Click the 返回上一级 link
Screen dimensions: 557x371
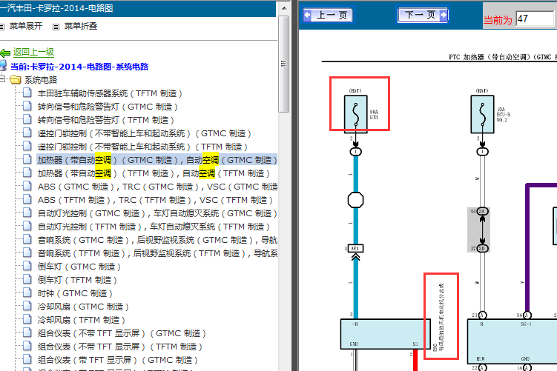tap(34, 52)
